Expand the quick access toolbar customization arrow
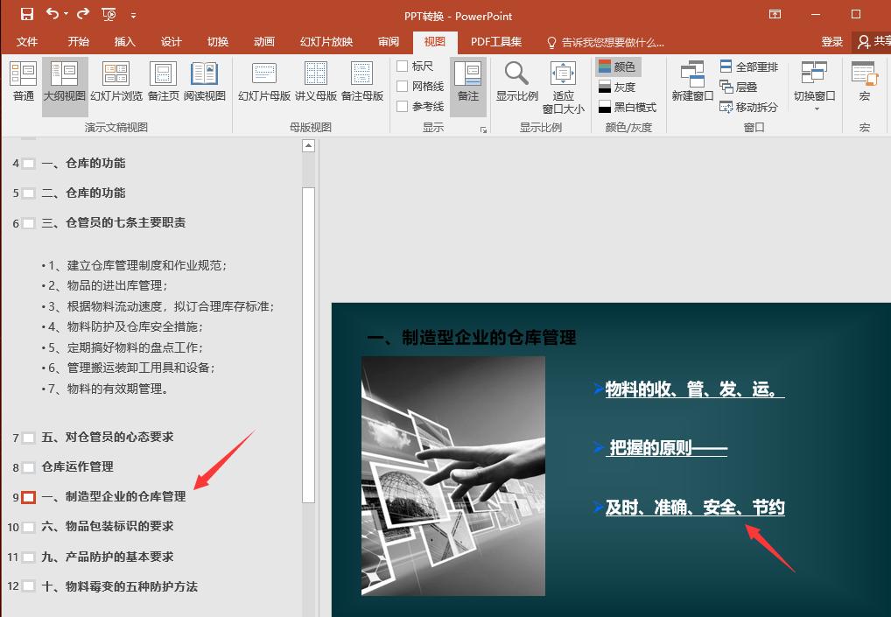Image resolution: width=891 pixels, height=617 pixels. tap(135, 15)
